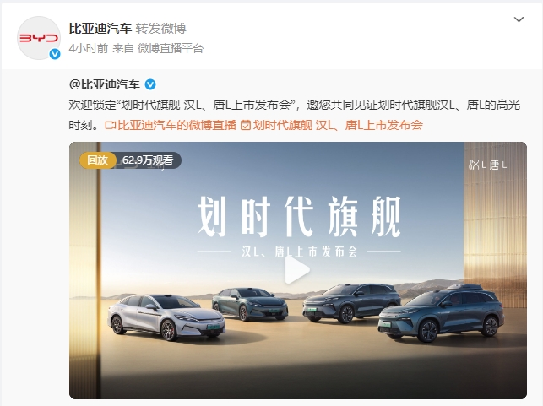Viewport: 543px width, 406px height.
Task: Click the verified badge beside @比亚迪汽车
Action: coord(150,84)
